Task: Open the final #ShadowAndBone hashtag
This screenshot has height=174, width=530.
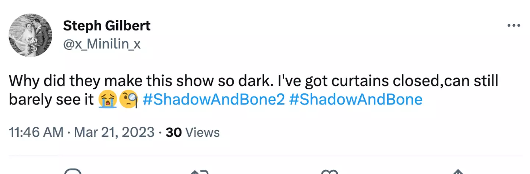Action: click(356, 100)
